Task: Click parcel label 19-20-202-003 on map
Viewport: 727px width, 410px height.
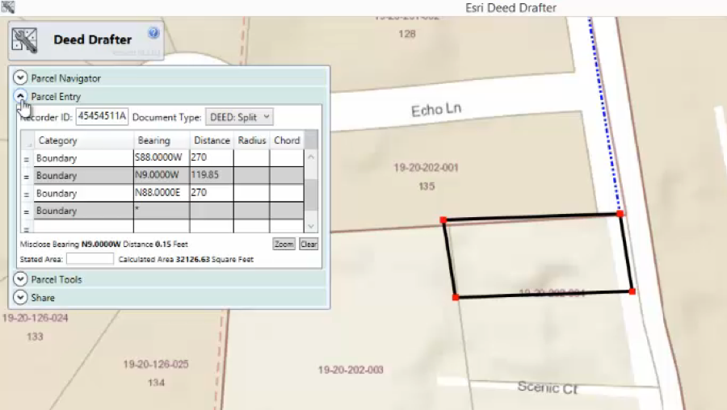Action: pyautogui.click(x=351, y=370)
